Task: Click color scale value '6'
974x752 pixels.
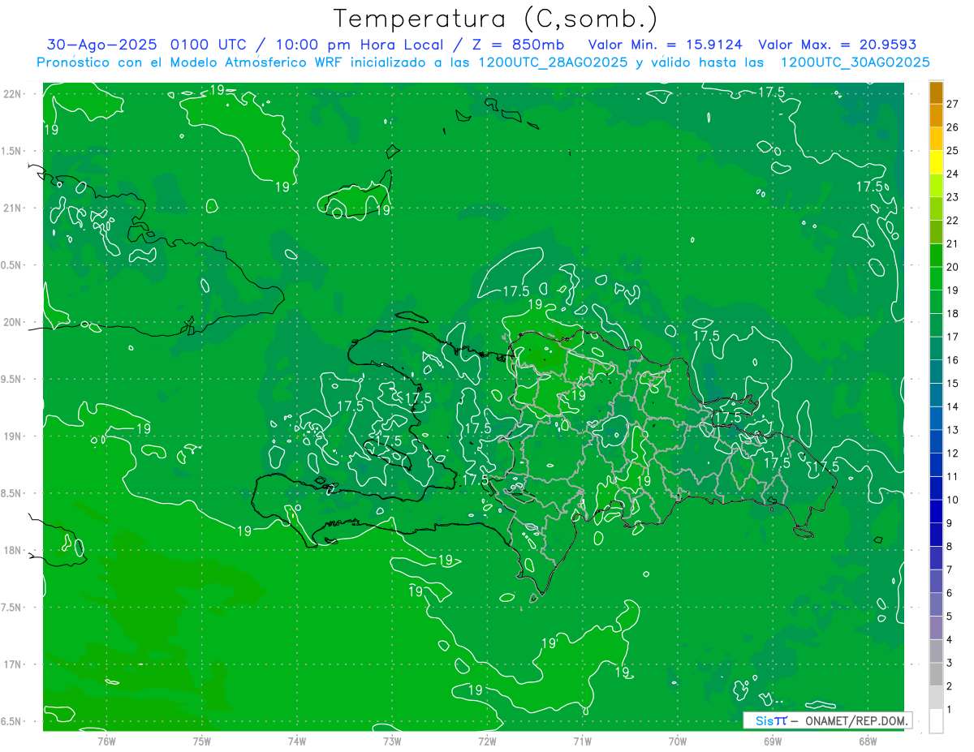Action: (949, 593)
